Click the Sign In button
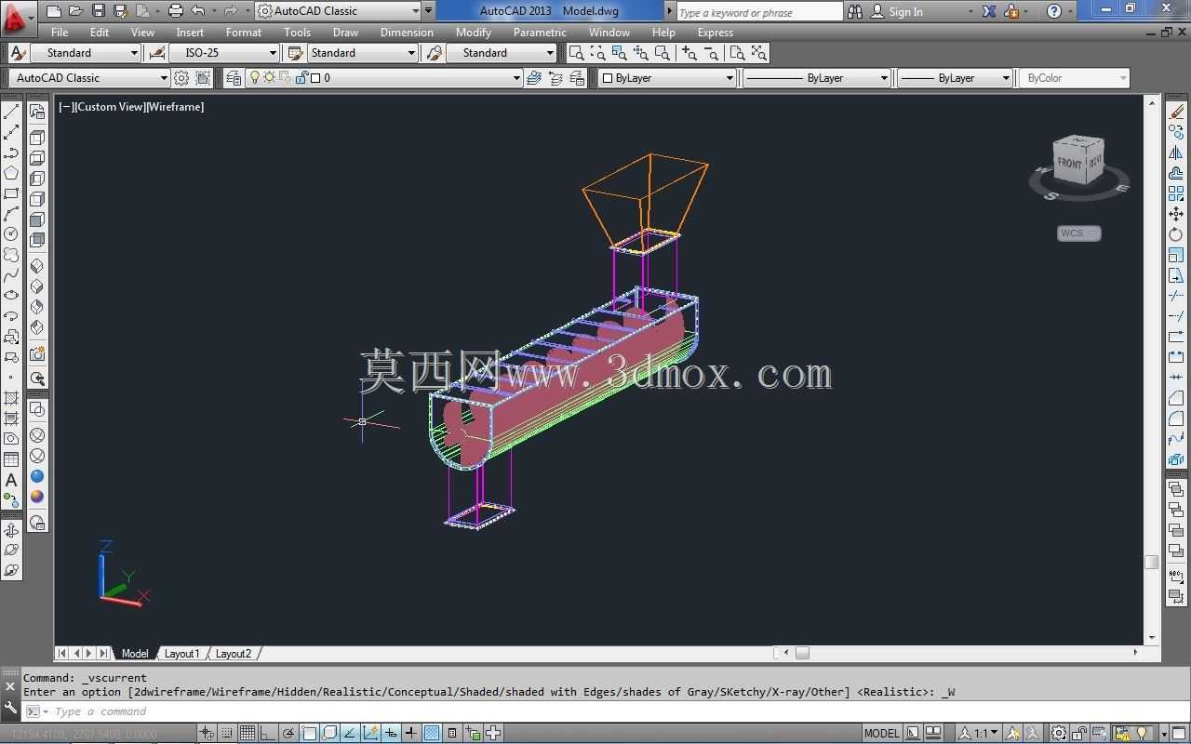 pos(897,11)
